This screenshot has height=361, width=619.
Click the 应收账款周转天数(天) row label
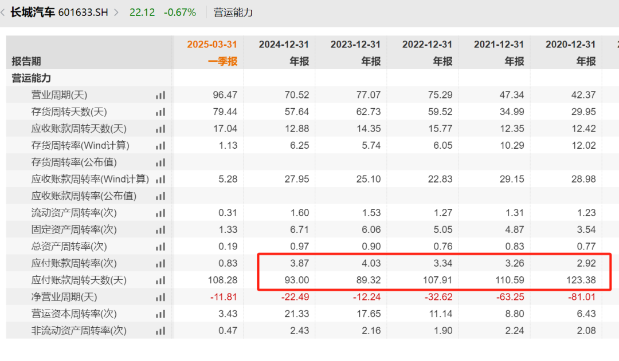coord(79,129)
